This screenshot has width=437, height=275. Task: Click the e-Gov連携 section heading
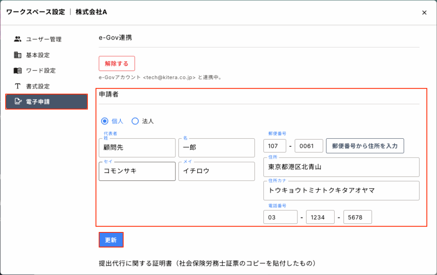pos(115,37)
